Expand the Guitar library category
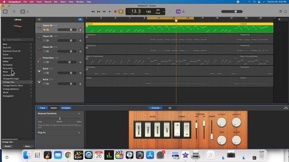Screen dimensions: 289x162 pyautogui.click(x=18, y=54)
